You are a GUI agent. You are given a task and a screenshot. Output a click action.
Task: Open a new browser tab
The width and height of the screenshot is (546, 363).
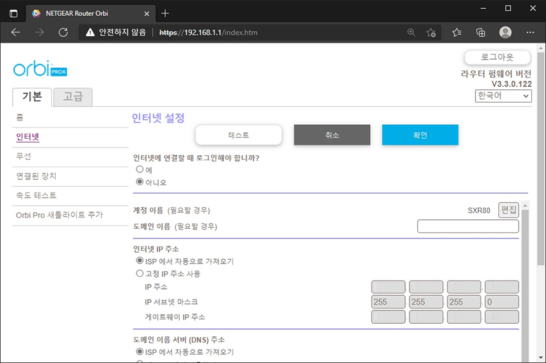(x=165, y=13)
